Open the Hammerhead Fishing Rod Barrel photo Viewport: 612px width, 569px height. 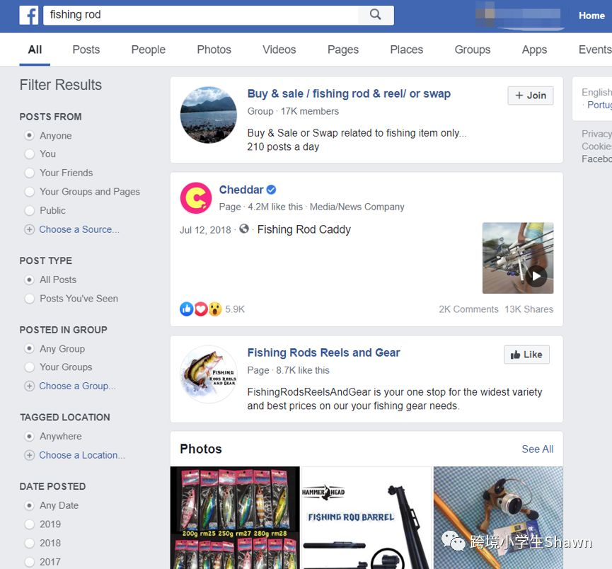[366, 518]
